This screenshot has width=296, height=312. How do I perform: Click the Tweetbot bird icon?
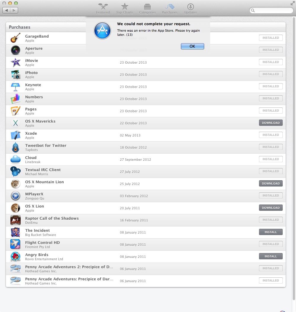[x=15, y=147]
